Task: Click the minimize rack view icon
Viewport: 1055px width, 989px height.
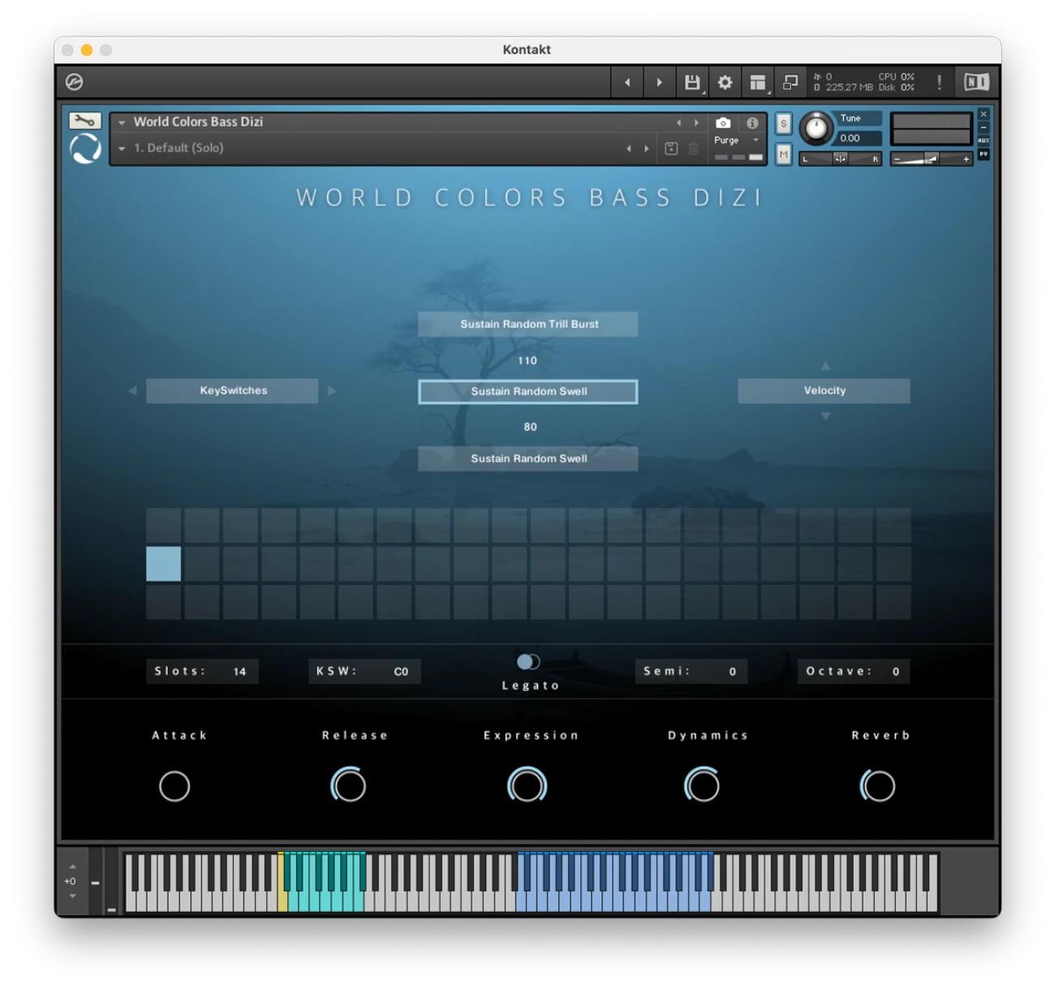Action: 790,82
